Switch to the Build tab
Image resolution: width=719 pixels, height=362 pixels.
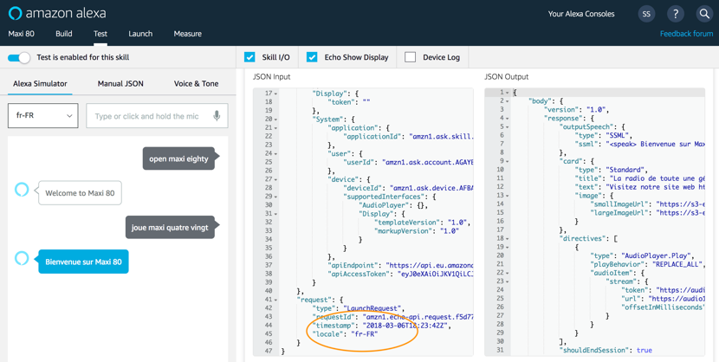coord(64,34)
